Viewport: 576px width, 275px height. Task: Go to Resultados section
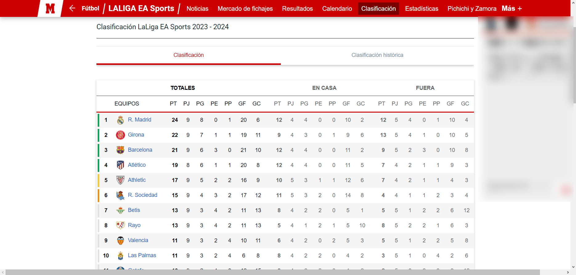pos(297,9)
